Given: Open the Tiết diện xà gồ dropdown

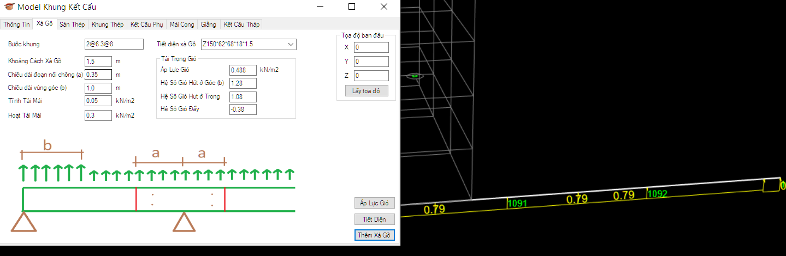Looking at the screenshot, I should [290, 45].
